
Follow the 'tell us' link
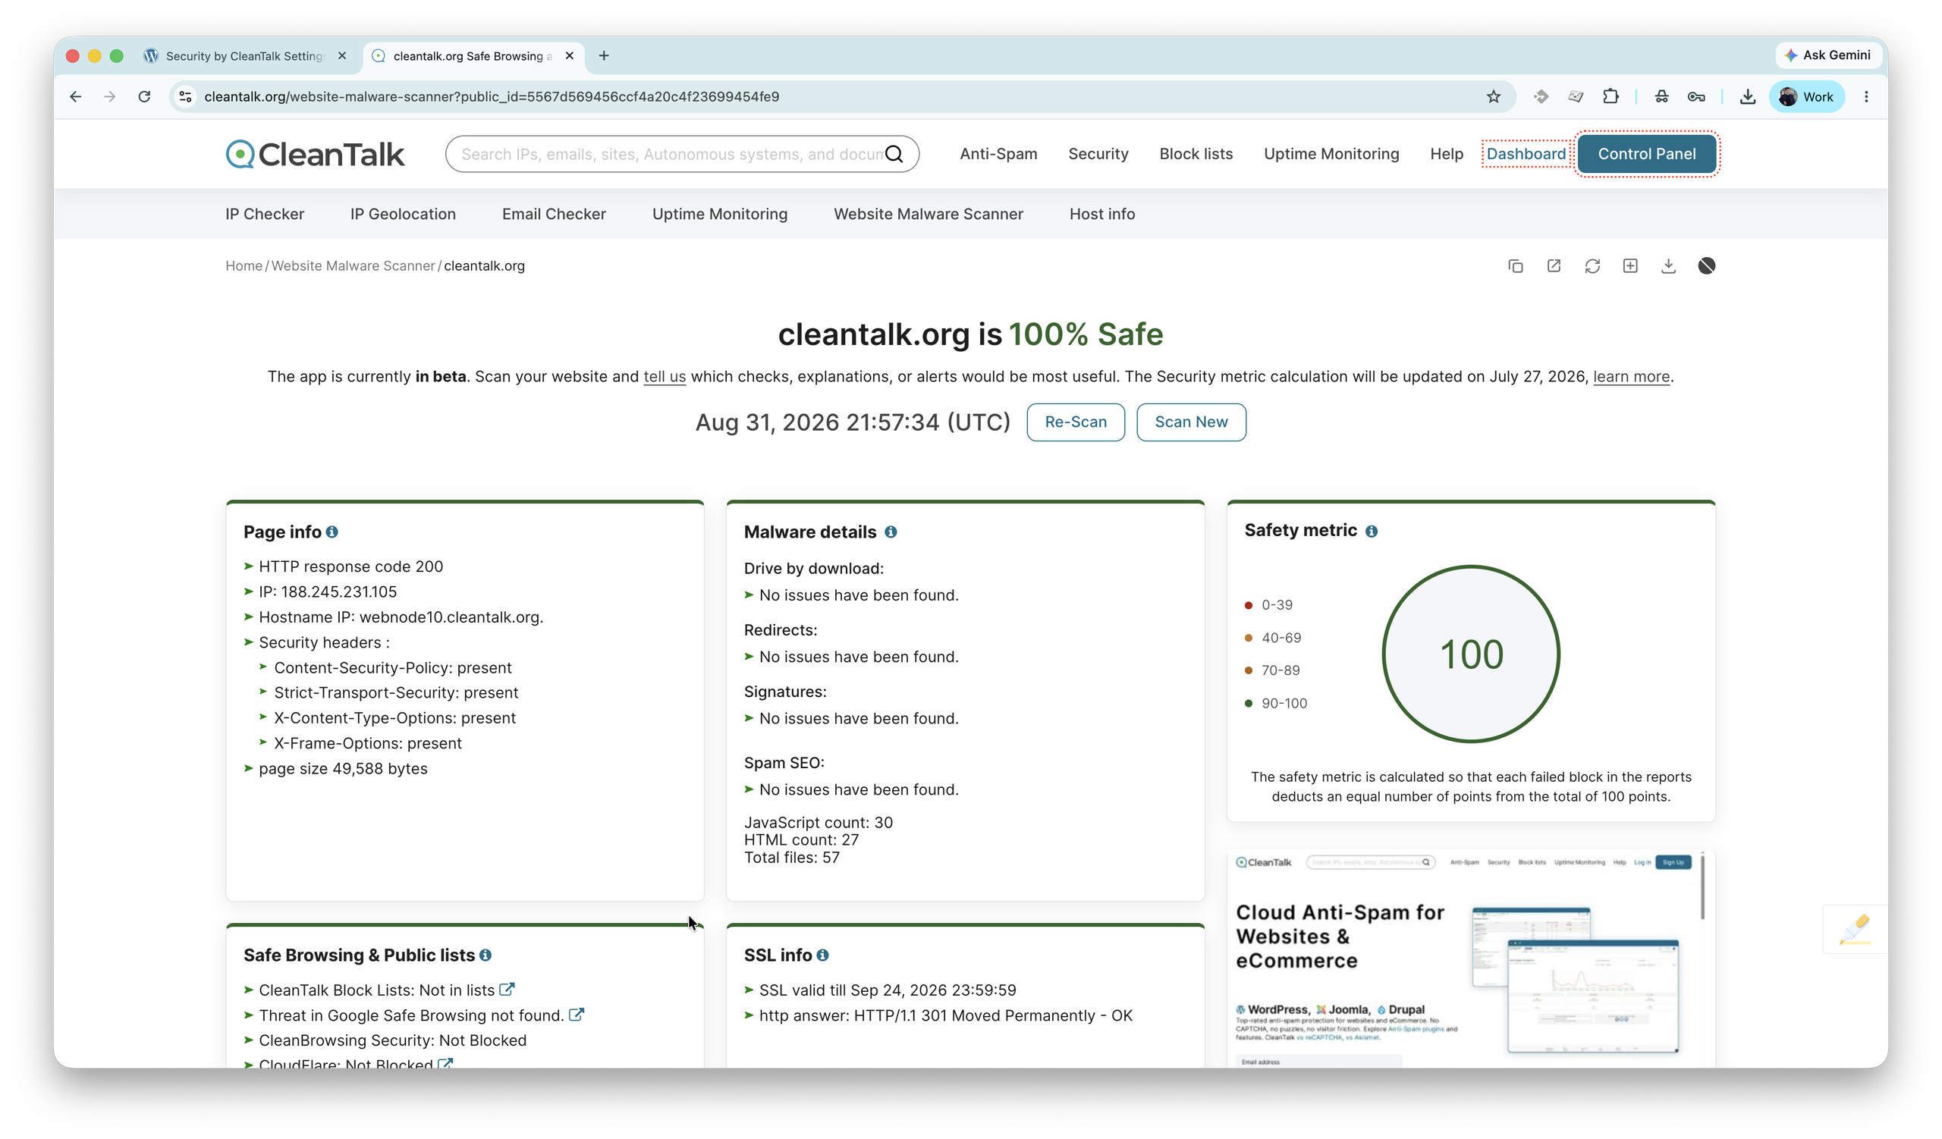pos(665,377)
